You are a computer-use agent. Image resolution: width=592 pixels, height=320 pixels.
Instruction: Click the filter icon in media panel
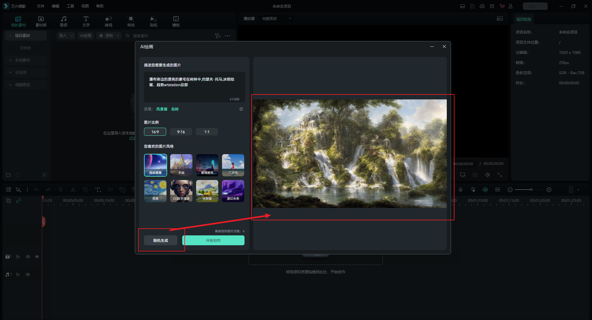pyautogui.click(x=217, y=36)
